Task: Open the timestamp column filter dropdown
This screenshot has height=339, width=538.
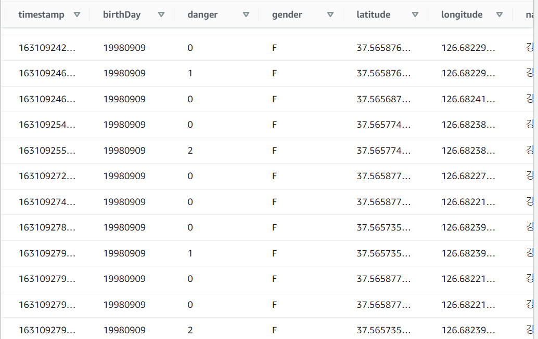Action: 76,15
